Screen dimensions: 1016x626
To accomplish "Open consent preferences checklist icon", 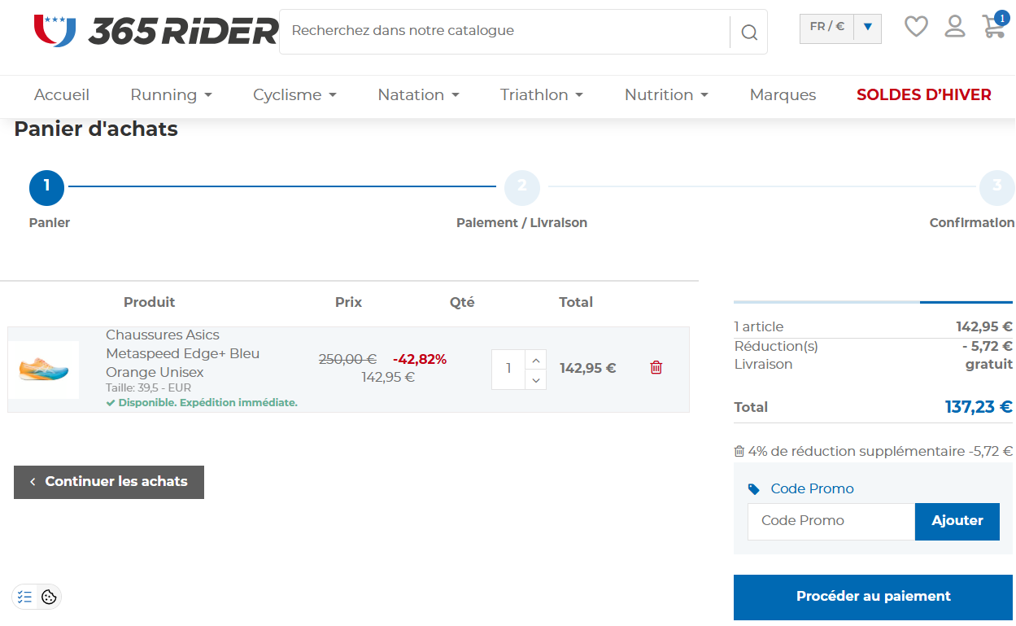I will tap(24, 597).
